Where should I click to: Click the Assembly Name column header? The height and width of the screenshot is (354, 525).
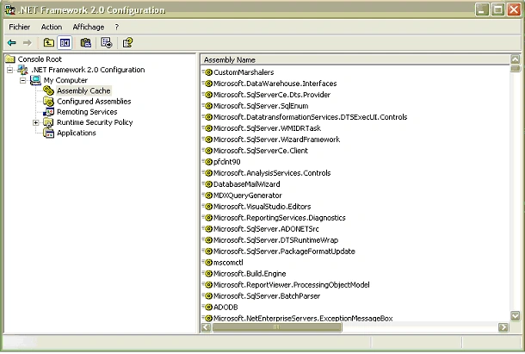pos(355,59)
